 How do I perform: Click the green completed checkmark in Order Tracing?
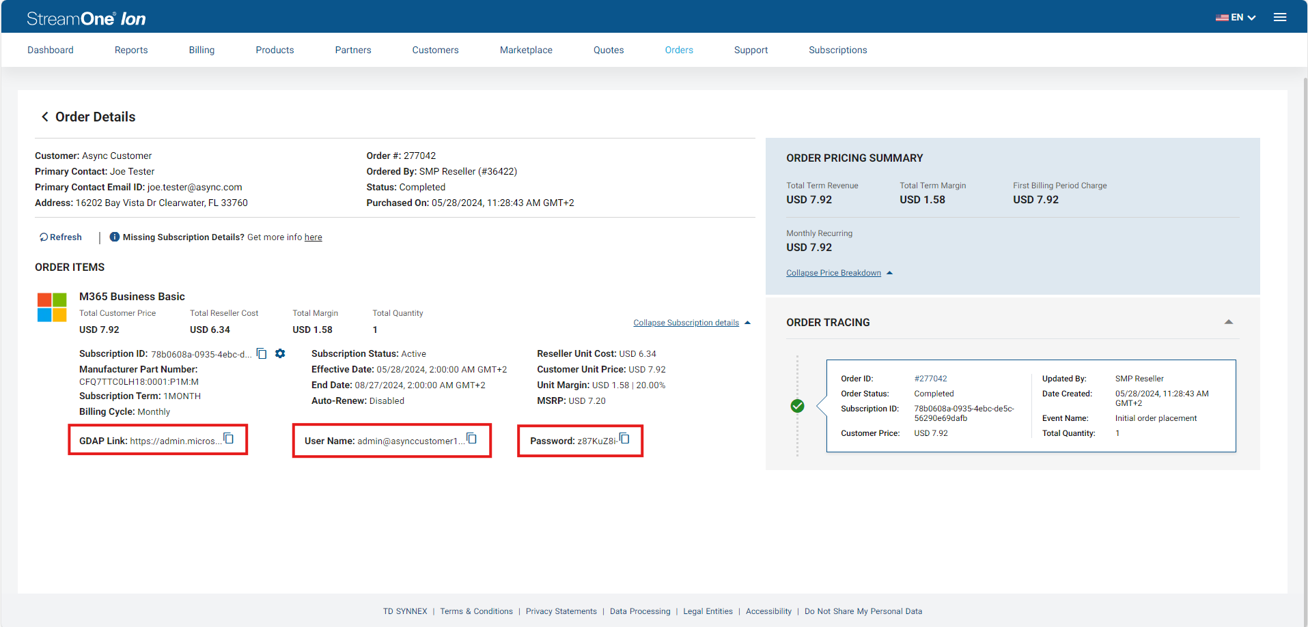click(x=797, y=406)
